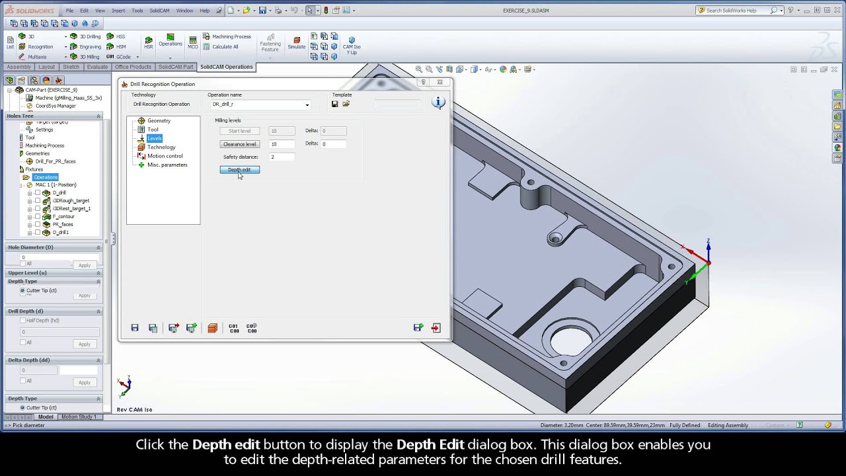846x476 pixels.
Task: Click Save and Exit icon in dialog
Action: tap(173, 327)
